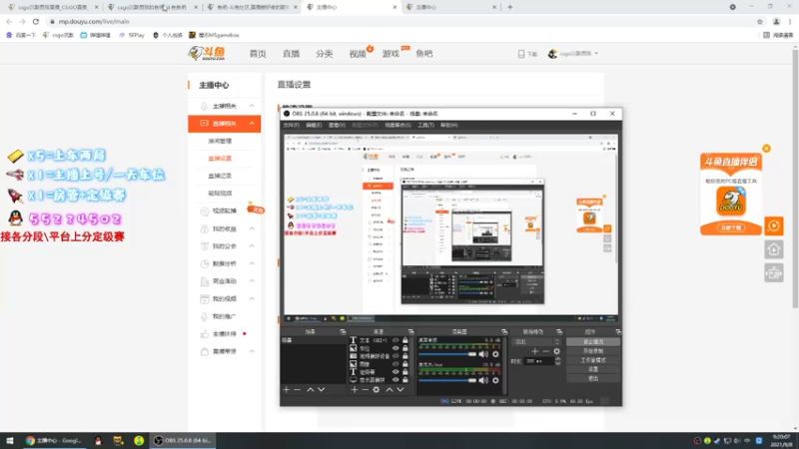
Task: Toggle visibility of 视频捕获设备 source
Action: tap(396, 356)
